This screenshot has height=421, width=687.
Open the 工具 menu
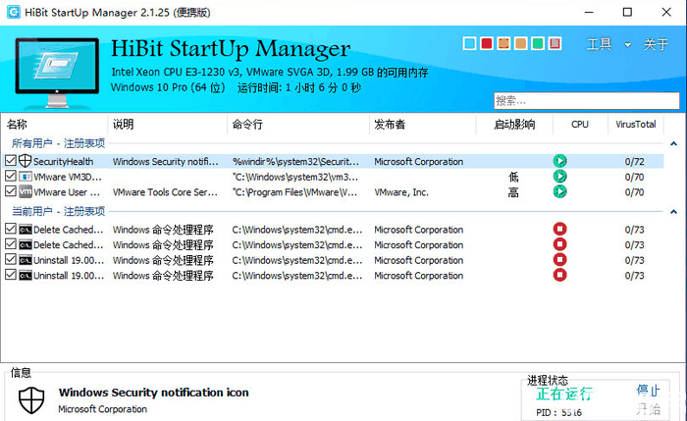(599, 44)
